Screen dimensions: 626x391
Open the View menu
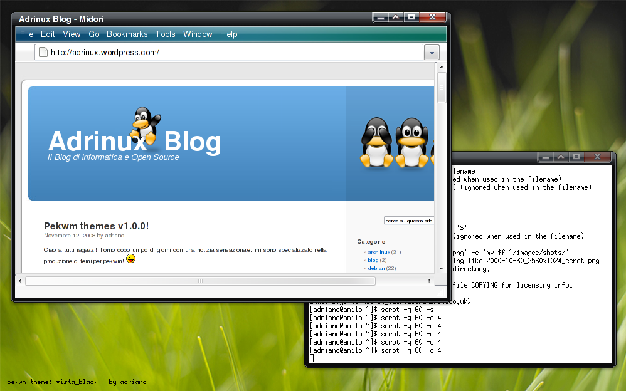(72, 34)
